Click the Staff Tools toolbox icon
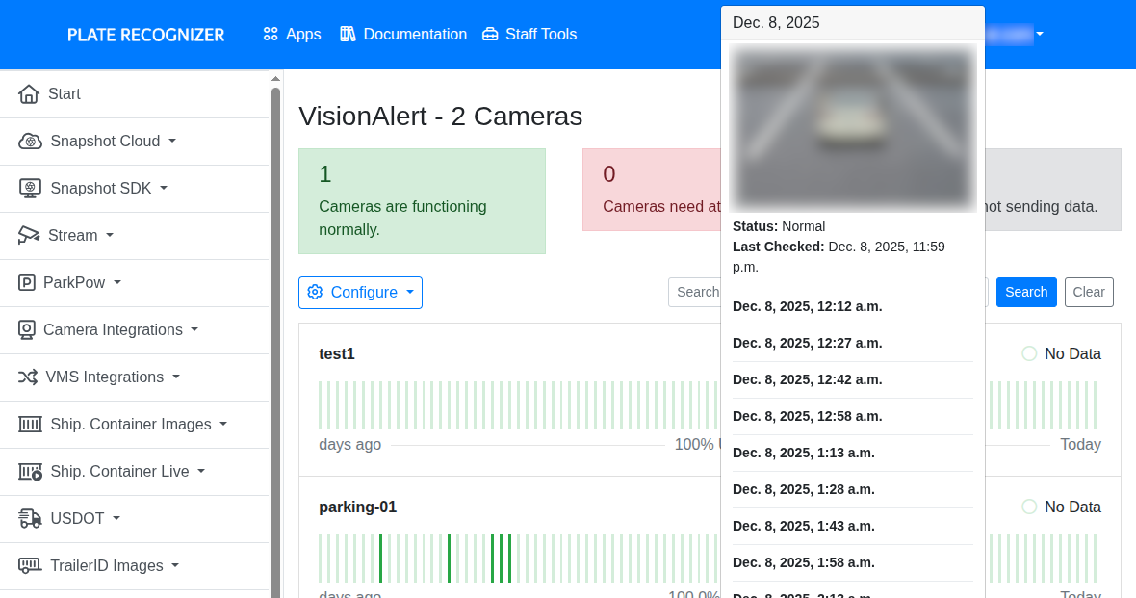Screen dimensions: 1136x598 tap(490, 35)
